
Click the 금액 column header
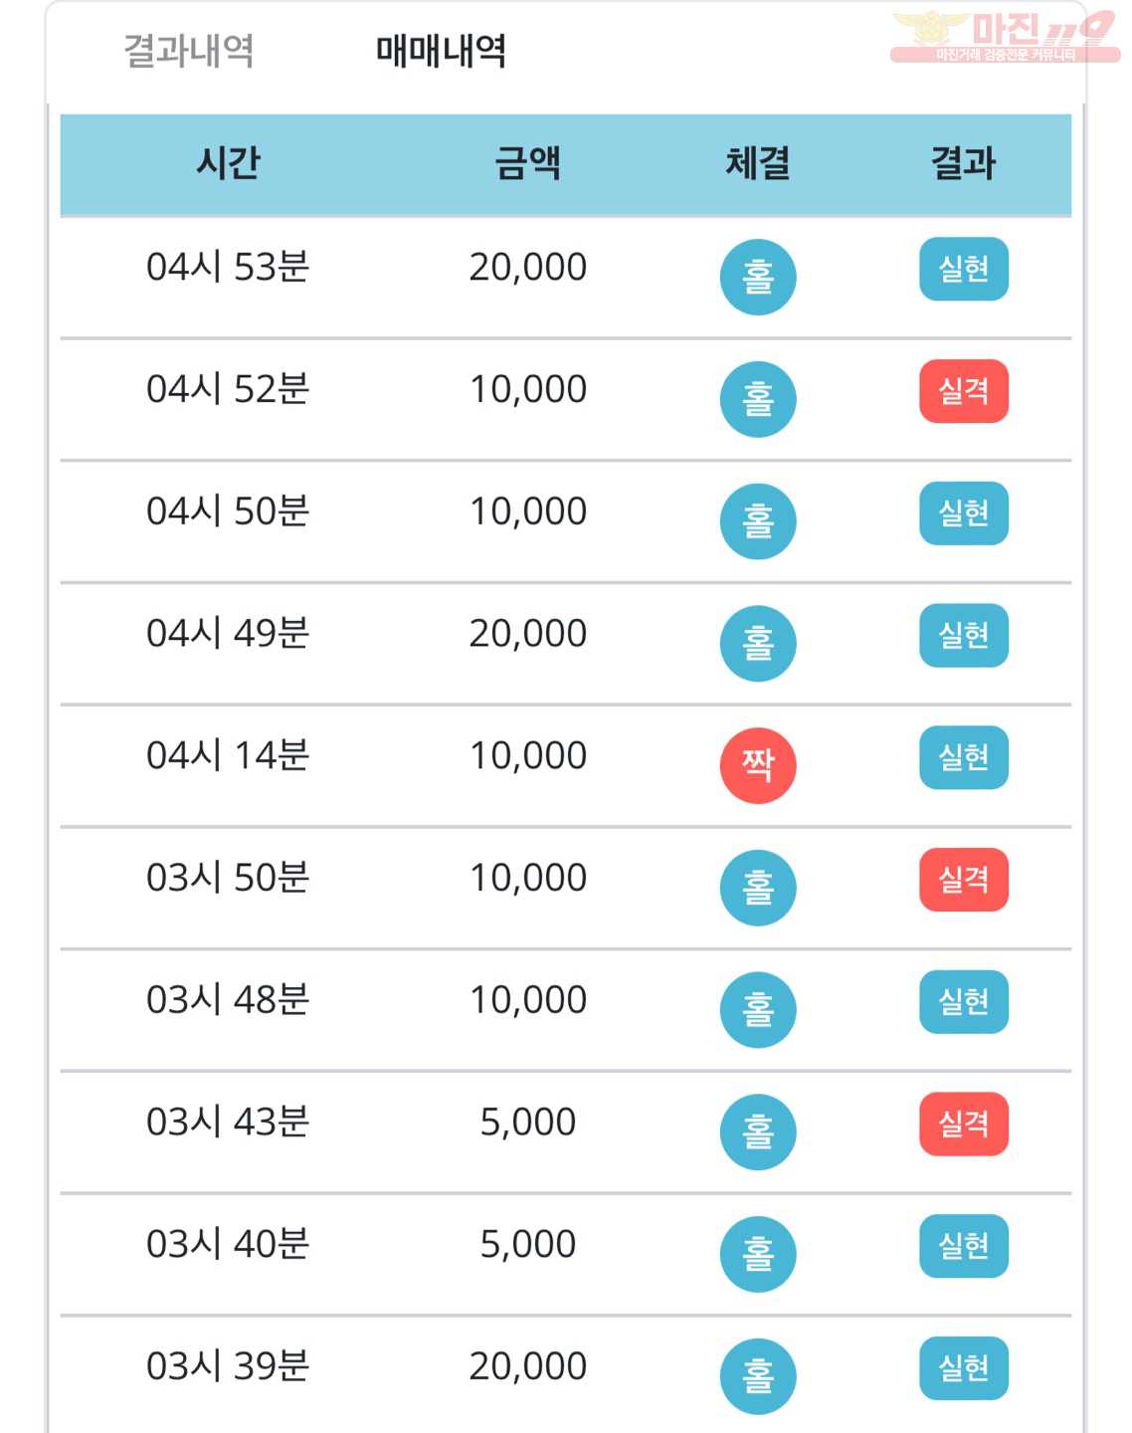(x=528, y=162)
